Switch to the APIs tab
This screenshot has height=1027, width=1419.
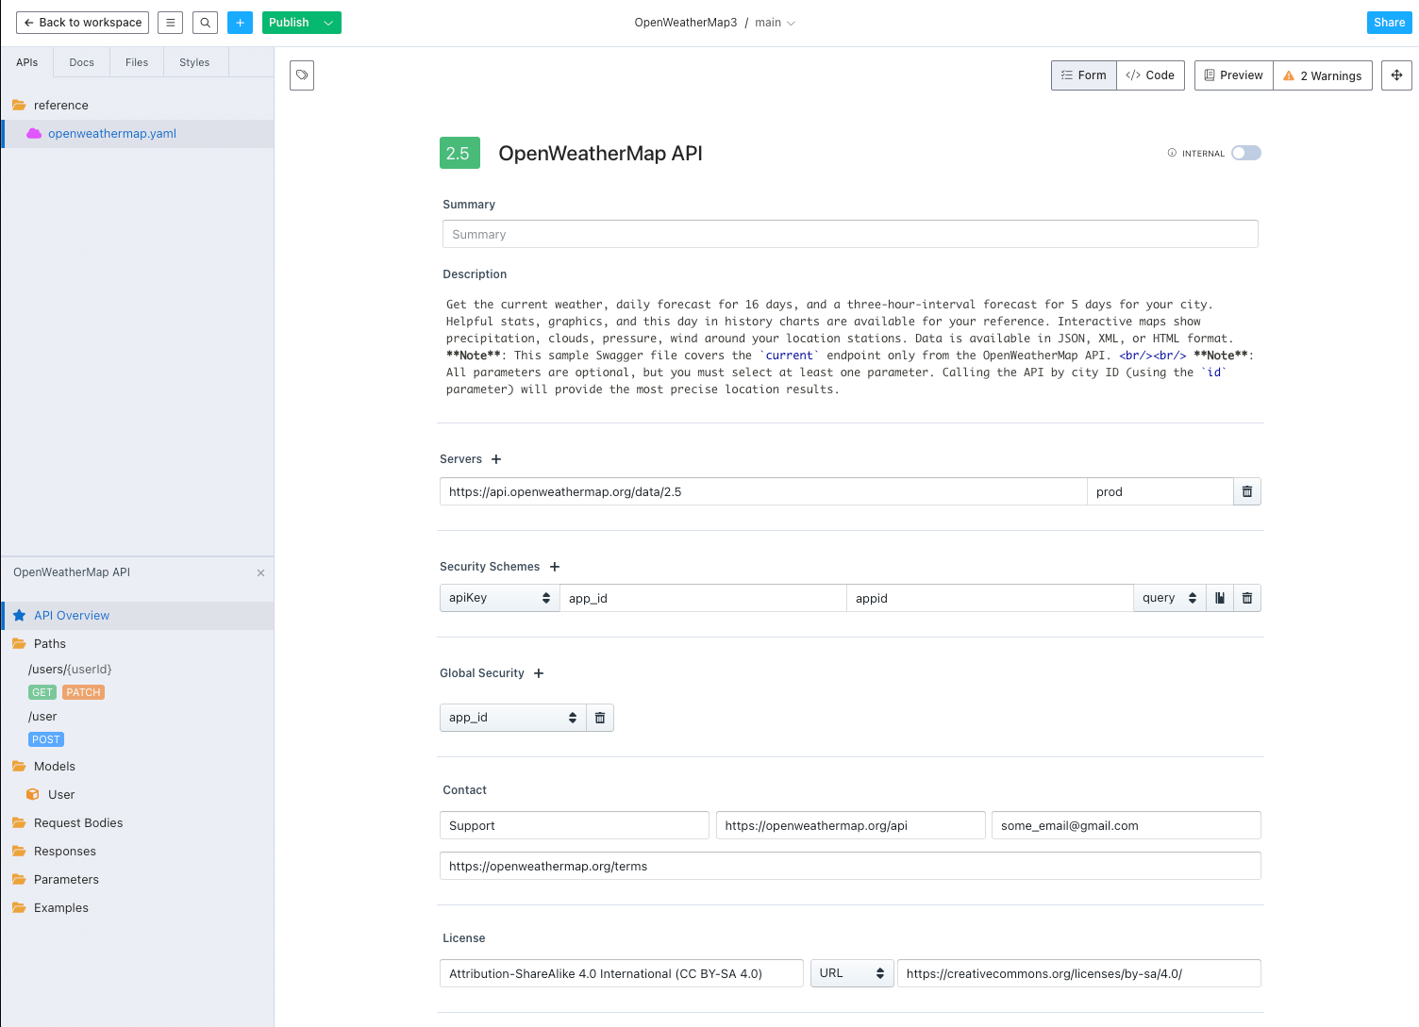(27, 62)
